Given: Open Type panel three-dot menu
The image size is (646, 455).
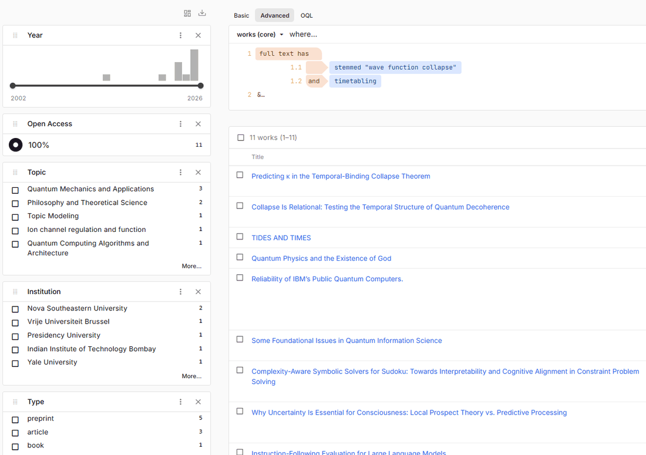Looking at the screenshot, I should 180,402.
